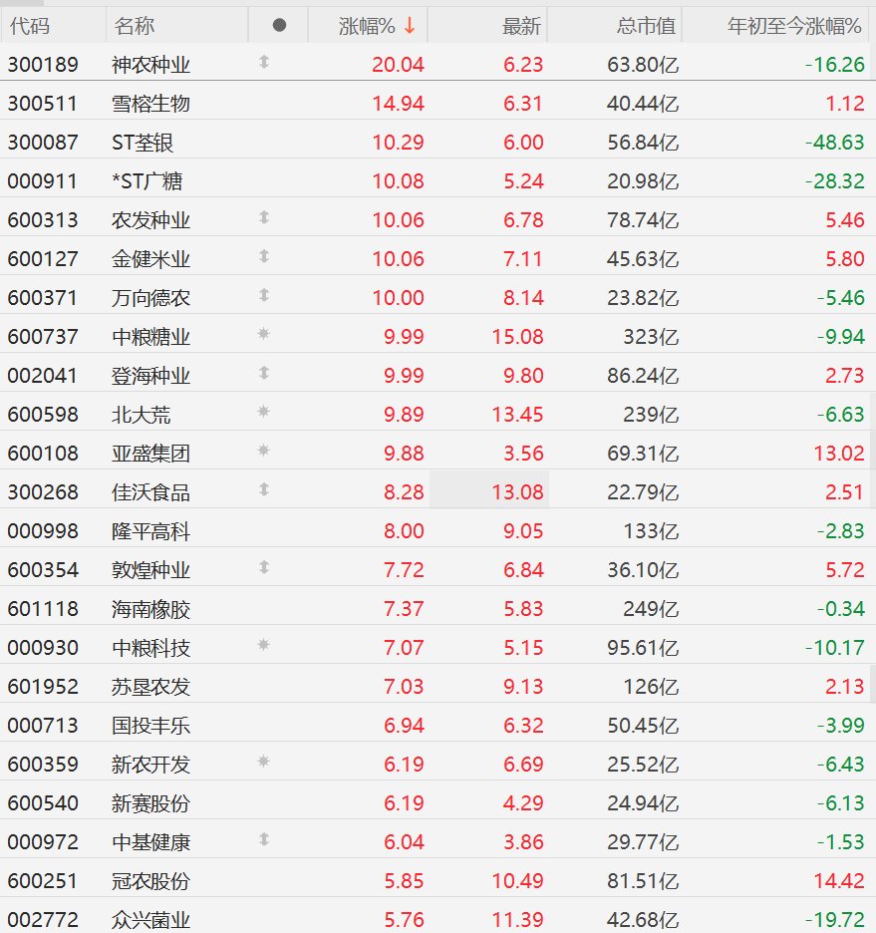This screenshot has width=876, height=933.
Task: Click 国投丰乐 change value 6.94
Action: [404, 726]
